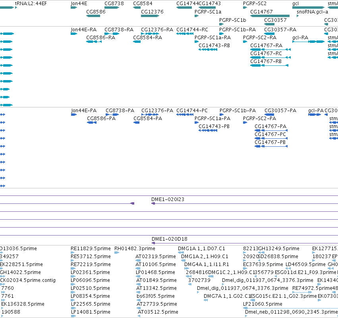Select the PGRP-SC1a gene label
Viewport: 338px width, 318px height.
coord(208,11)
